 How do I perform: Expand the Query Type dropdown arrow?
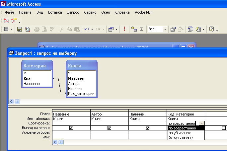click(x=117, y=30)
